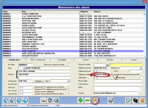Select row ASSELIN PATRICIA

[x=73, y=49]
